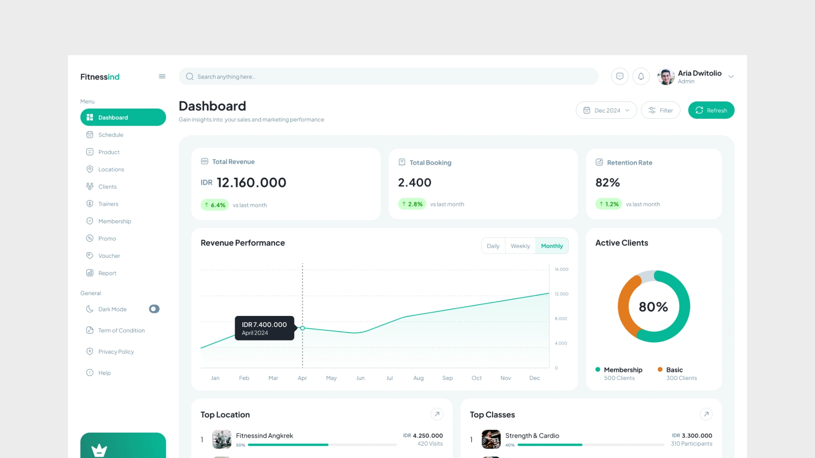The height and width of the screenshot is (458, 815).
Task: Click the Refresh button
Action: click(711, 110)
